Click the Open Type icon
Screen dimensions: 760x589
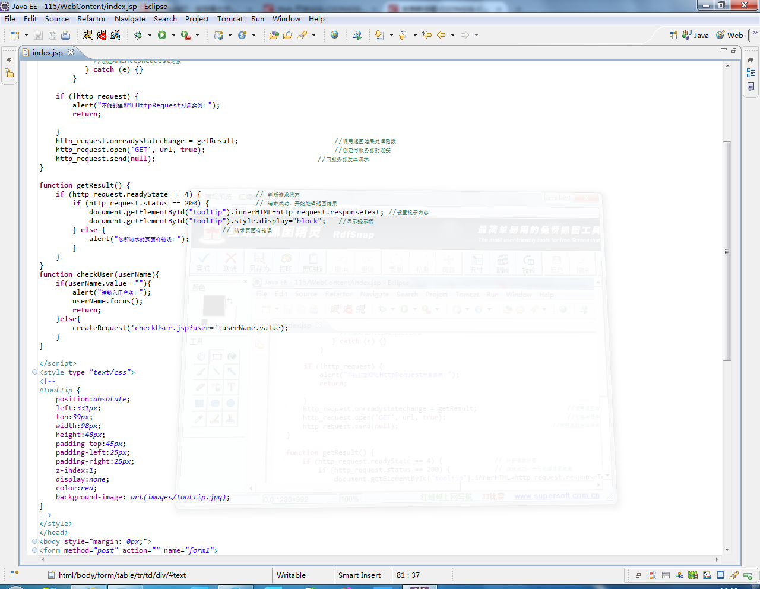click(x=274, y=35)
